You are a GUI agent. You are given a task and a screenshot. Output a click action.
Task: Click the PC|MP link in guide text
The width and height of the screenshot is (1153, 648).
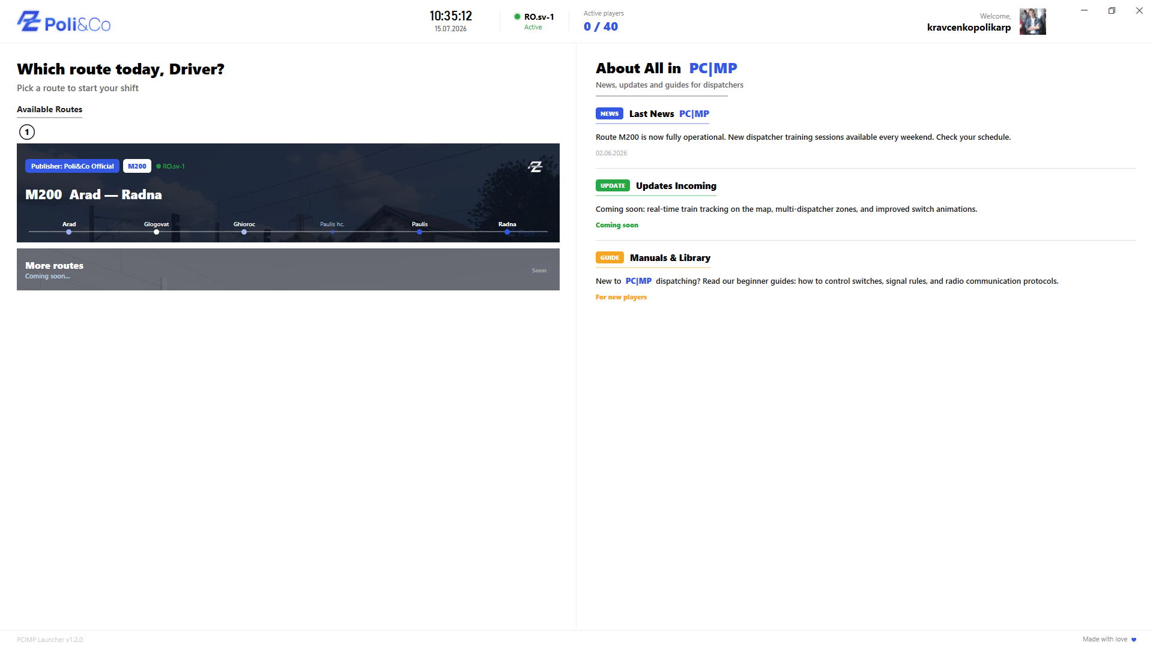pos(638,281)
